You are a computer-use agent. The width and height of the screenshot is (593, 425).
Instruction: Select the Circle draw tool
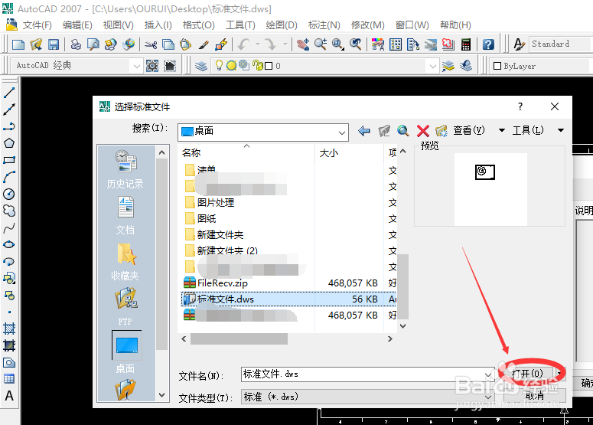pos(9,194)
